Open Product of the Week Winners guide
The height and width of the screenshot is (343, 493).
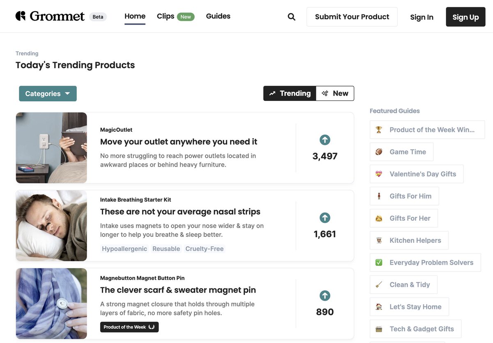(x=427, y=130)
